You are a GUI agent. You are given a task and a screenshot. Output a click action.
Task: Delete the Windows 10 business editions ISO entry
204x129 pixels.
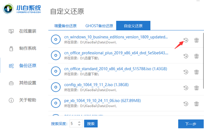pos(197,40)
